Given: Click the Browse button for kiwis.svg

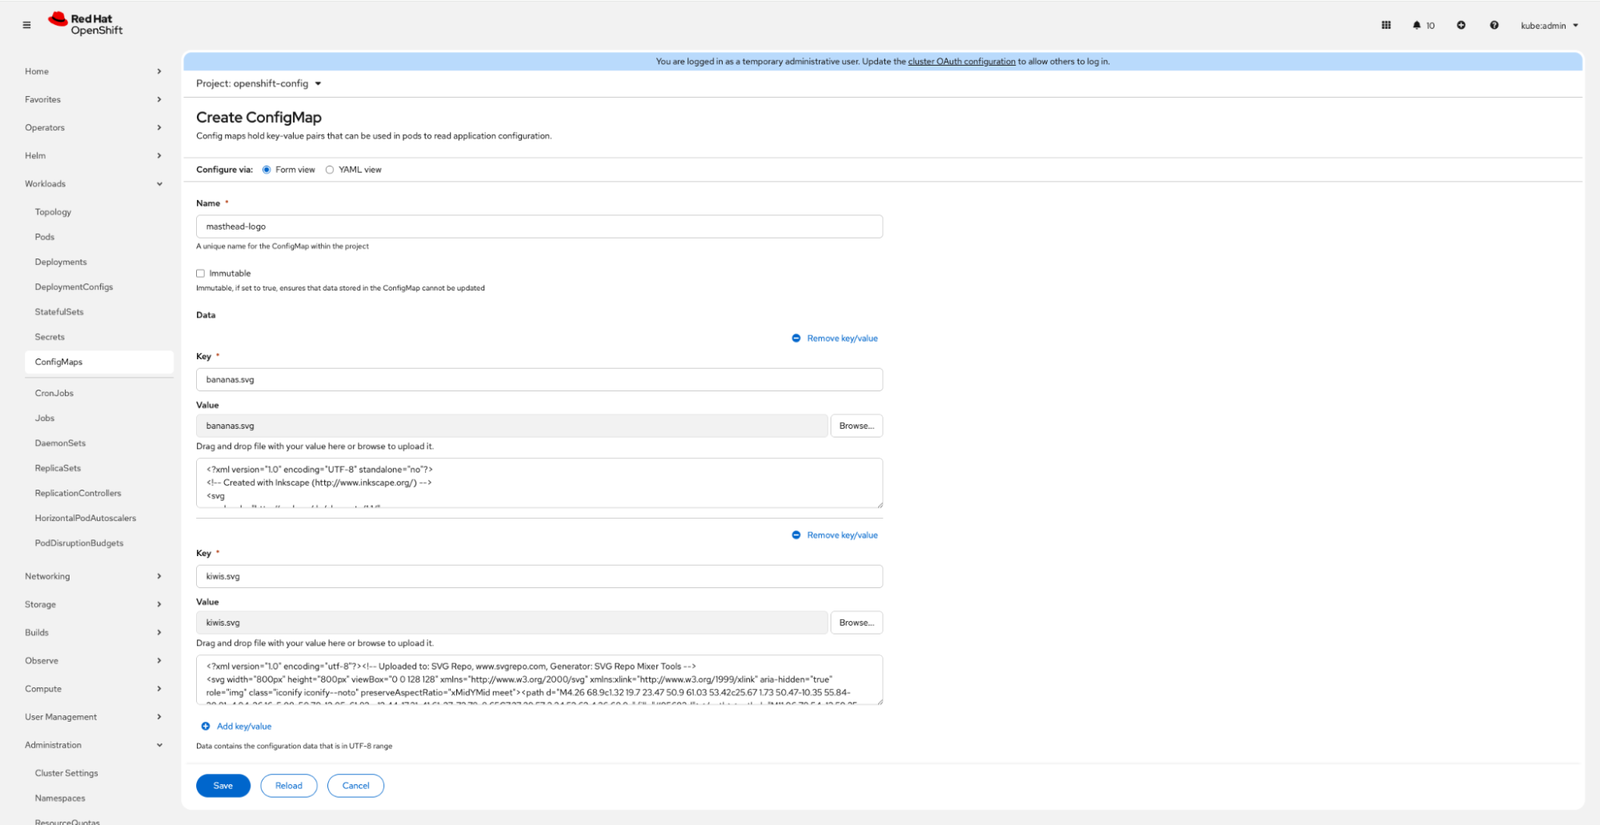Looking at the screenshot, I should [x=856, y=623].
